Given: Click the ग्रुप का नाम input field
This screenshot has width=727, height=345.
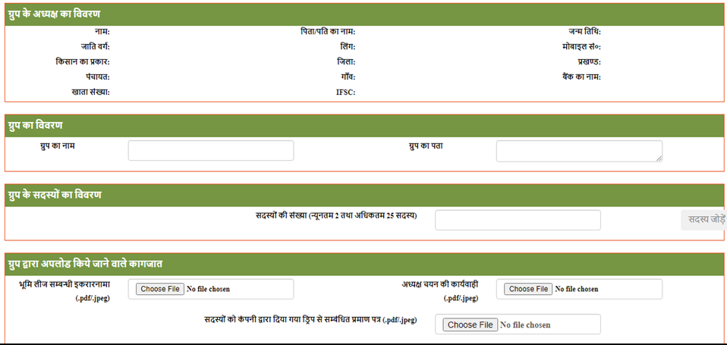Looking at the screenshot, I should [211, 150].
